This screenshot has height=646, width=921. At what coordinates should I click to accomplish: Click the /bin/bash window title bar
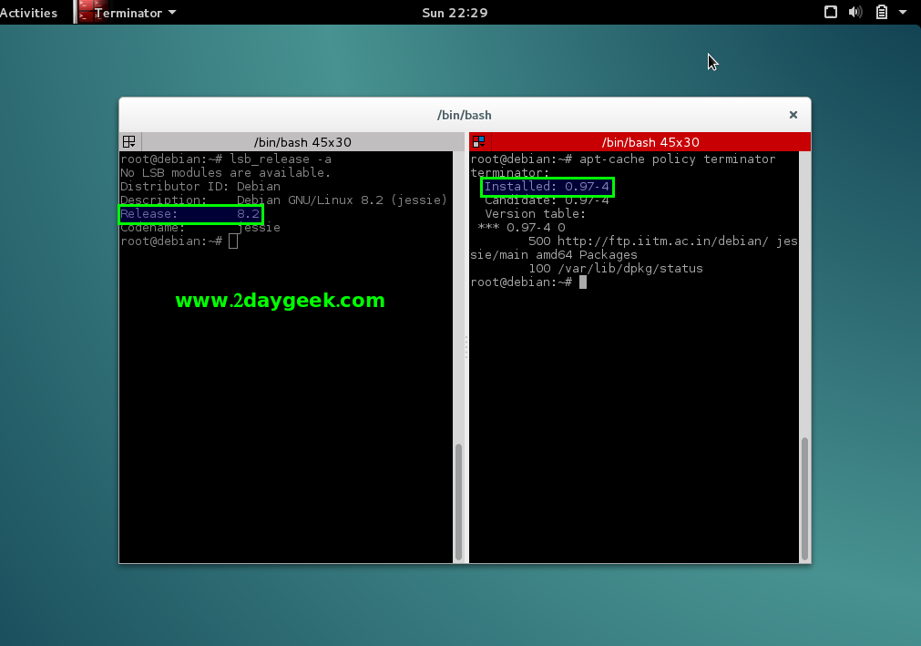coord(464,115)
